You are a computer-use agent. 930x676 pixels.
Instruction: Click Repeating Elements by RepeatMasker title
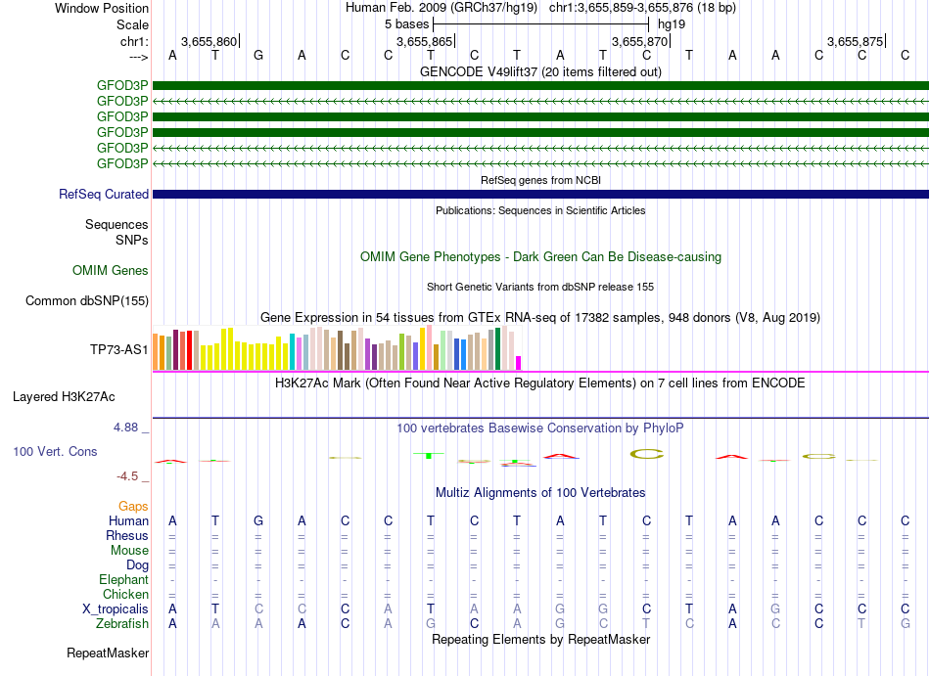[540, 640]
